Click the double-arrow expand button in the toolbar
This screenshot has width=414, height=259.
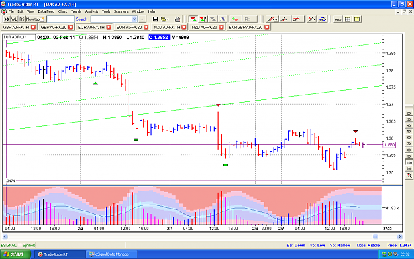[x=7, y=19]
